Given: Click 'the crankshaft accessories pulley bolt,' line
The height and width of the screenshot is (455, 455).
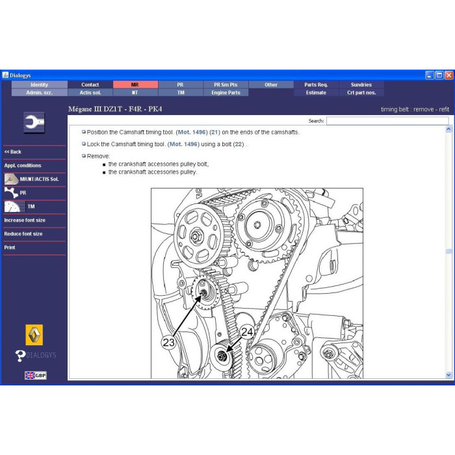Looking at the screenshot, I should tap(159, 164).
